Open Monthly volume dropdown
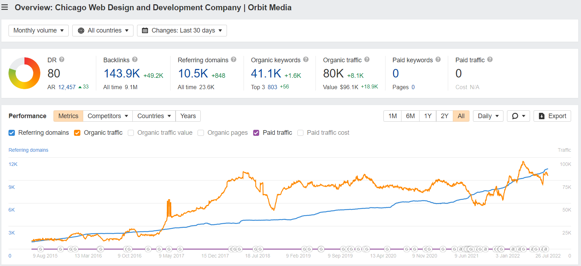581x266 pixels. [39, 30]
